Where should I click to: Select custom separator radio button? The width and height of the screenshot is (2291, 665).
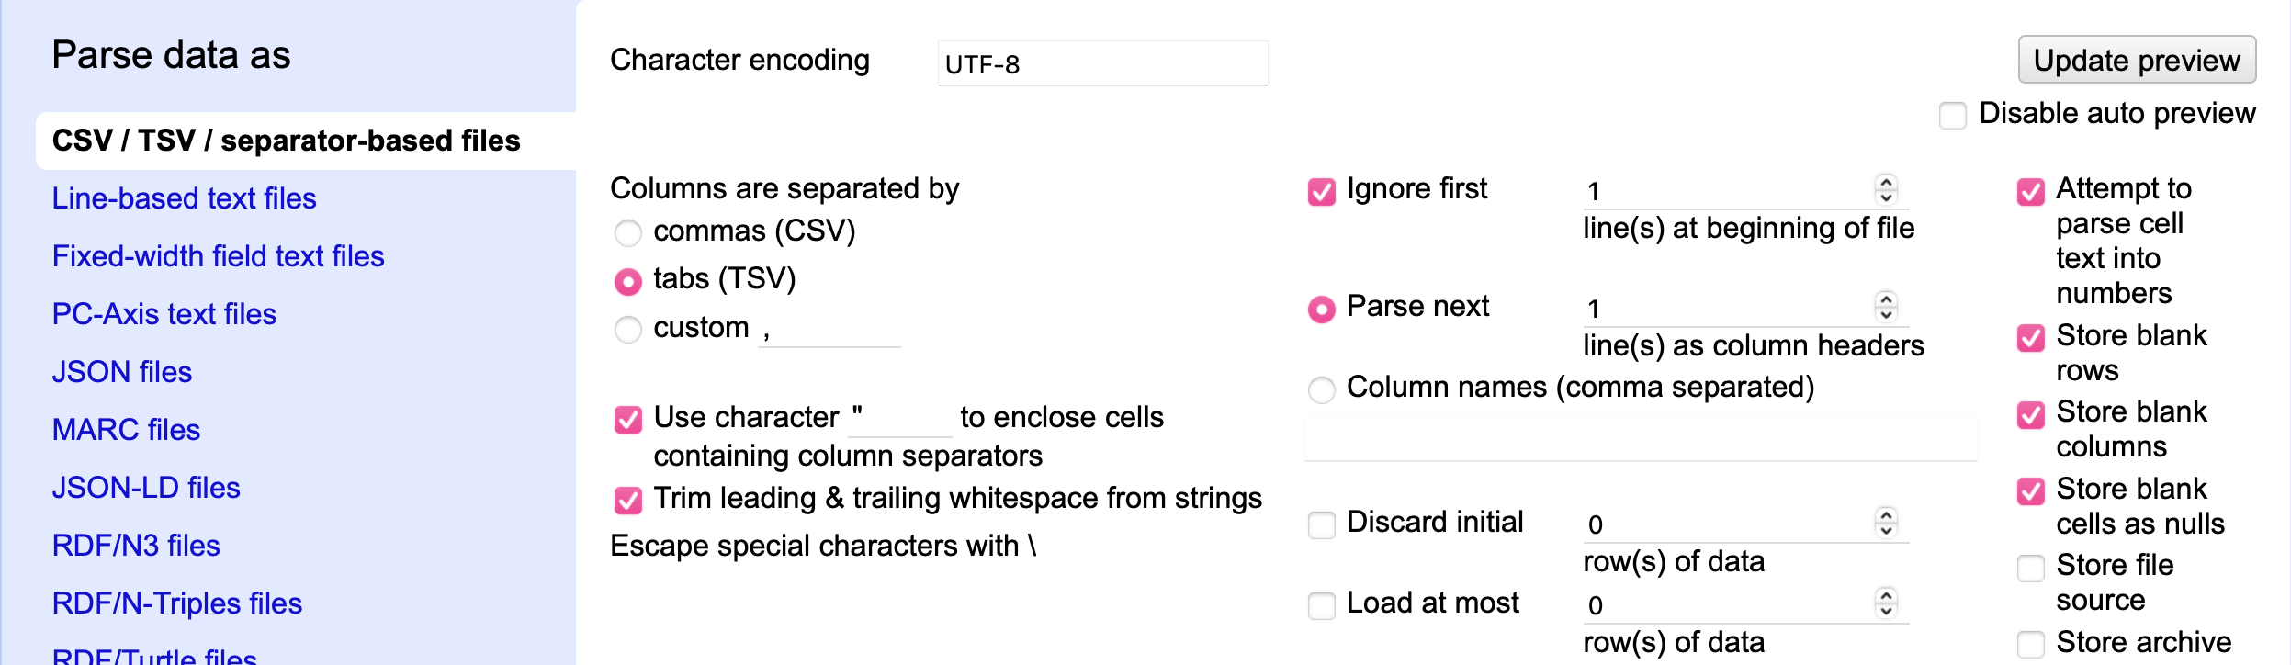[628, 329]
